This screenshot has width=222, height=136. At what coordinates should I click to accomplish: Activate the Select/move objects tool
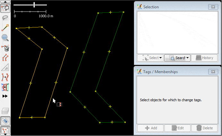tap(5, 8)
